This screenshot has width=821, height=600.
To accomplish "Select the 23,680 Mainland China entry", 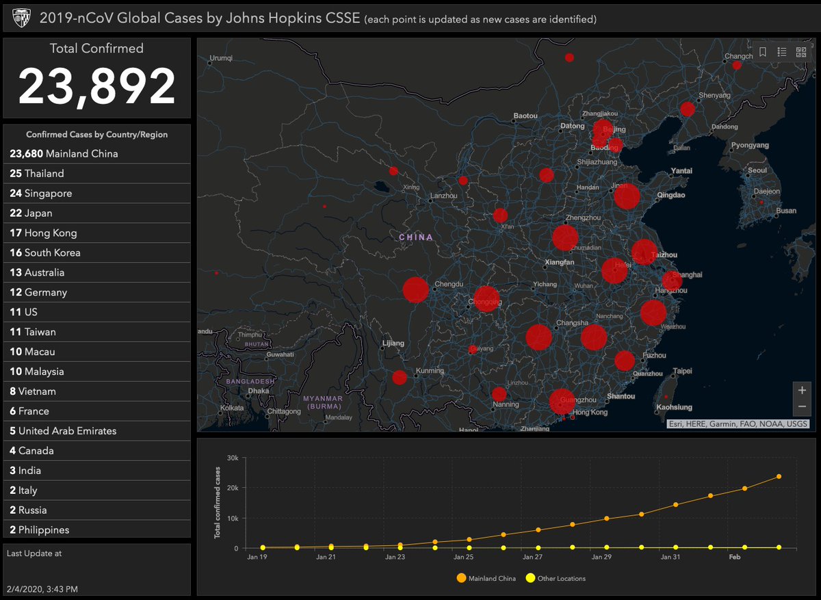I will tap(96, 154).
